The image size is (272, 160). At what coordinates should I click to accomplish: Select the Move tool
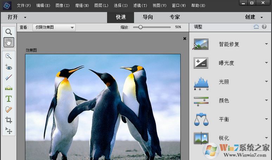click(x=8, y=130)
